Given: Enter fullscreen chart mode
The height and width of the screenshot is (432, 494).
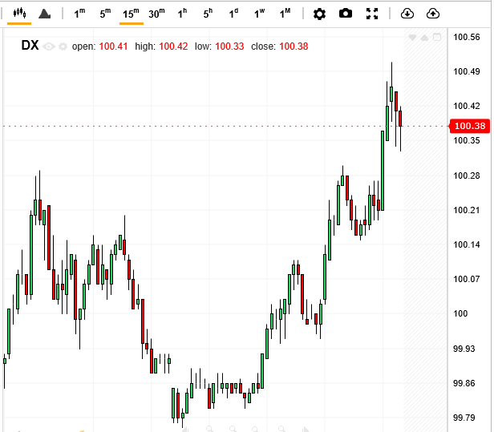Looking at the screenshot, I should pos(372,14).
